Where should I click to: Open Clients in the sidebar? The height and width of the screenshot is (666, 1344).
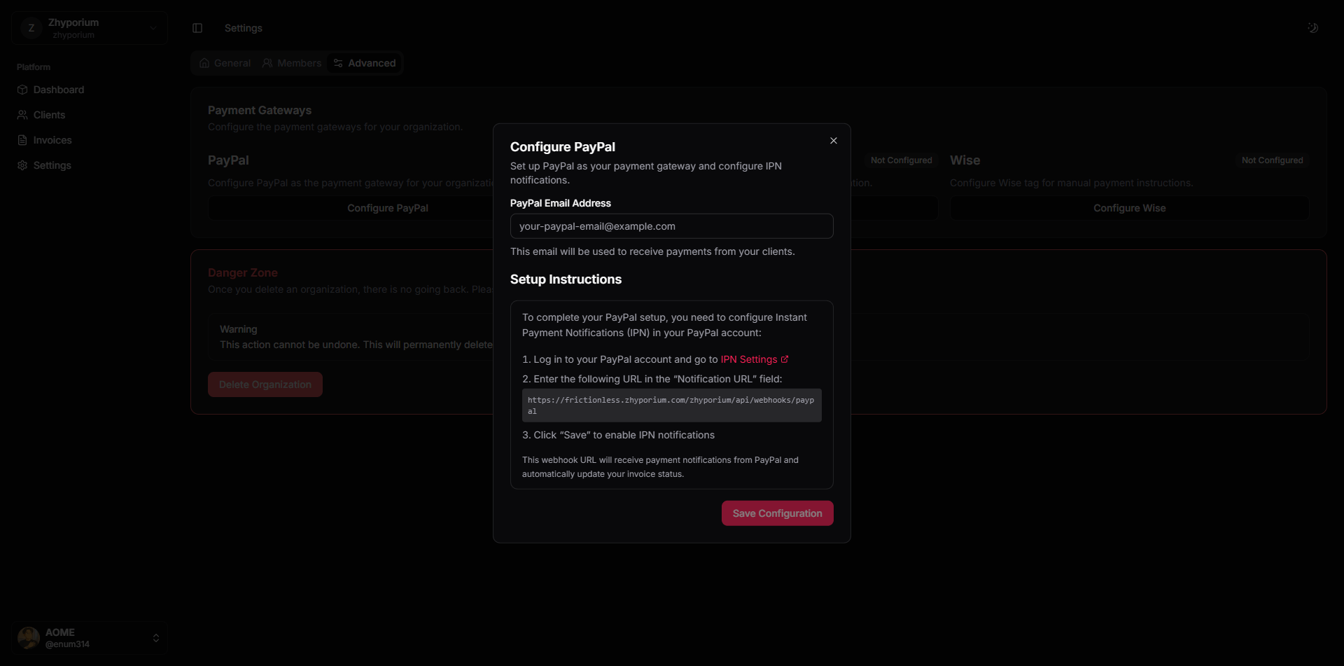[x=89, y=115]
